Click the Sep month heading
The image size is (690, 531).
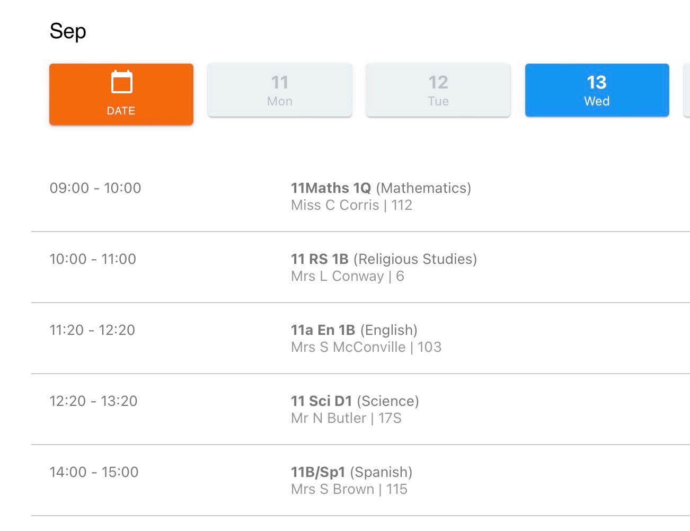pos(68,31)
